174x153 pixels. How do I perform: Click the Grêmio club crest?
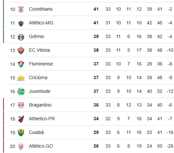click(x=21, y=37)
